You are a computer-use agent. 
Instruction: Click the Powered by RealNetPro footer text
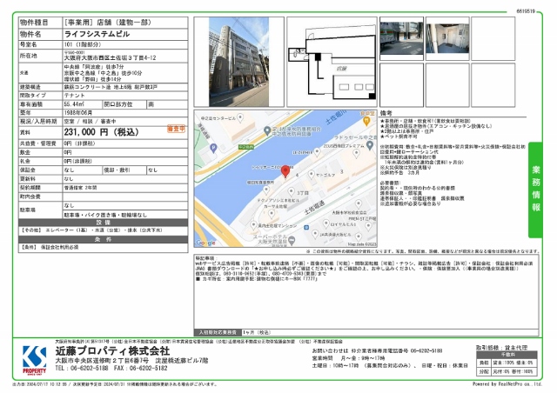507,383
